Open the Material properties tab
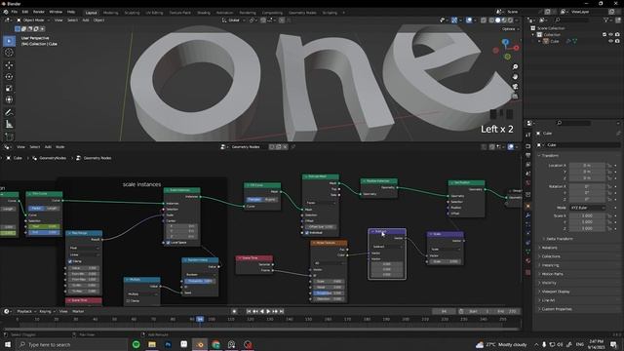 (x=528, y=260)
